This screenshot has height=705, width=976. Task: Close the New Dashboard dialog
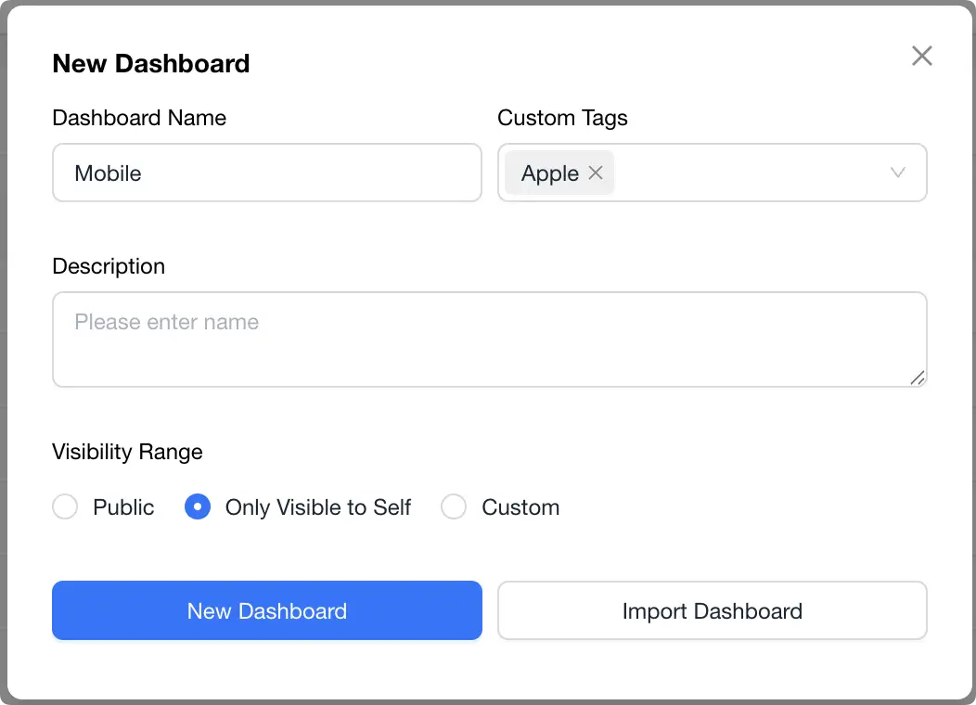pyautogui.click(x=921, y=56)
